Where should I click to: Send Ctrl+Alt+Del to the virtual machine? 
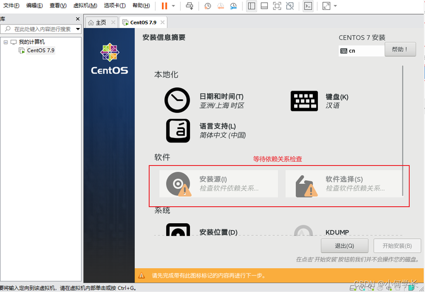pyautogui.click(x=189, y=6)
